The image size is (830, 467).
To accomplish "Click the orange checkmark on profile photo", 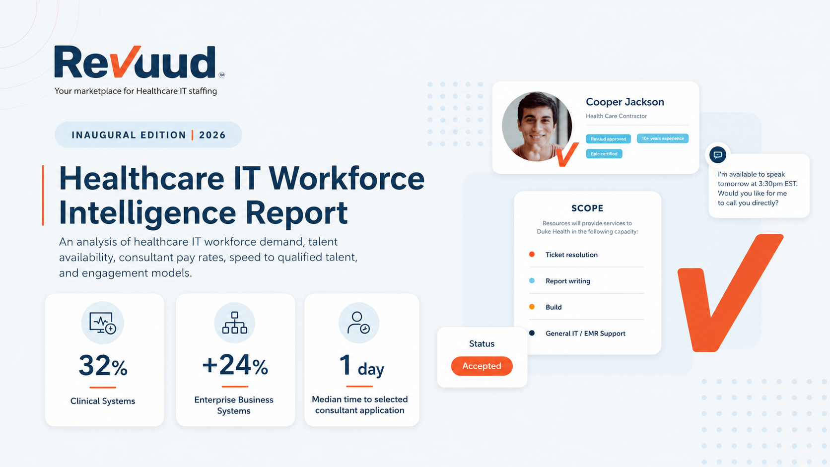I will click(x=567, y=154).
